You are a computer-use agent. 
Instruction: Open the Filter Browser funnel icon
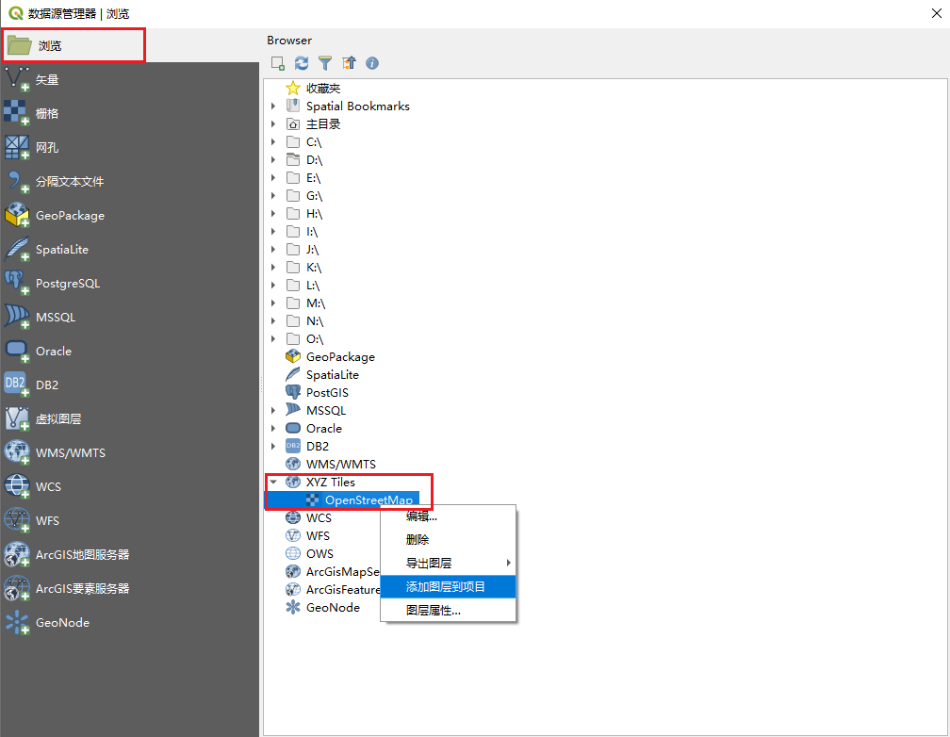coord(325,63)
